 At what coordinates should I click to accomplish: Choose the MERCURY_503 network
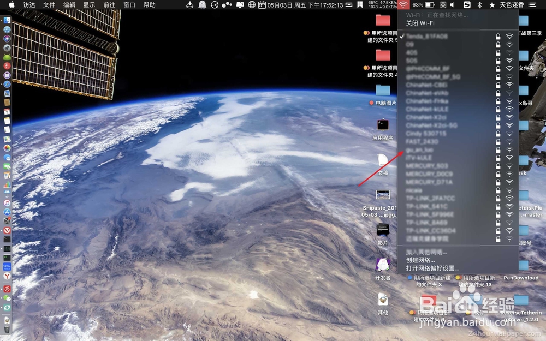click(458, 166)
